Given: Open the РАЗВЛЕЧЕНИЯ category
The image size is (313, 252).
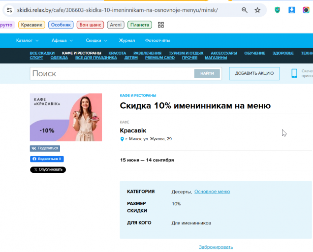Looking at the screenshot, I should point(147,53).
